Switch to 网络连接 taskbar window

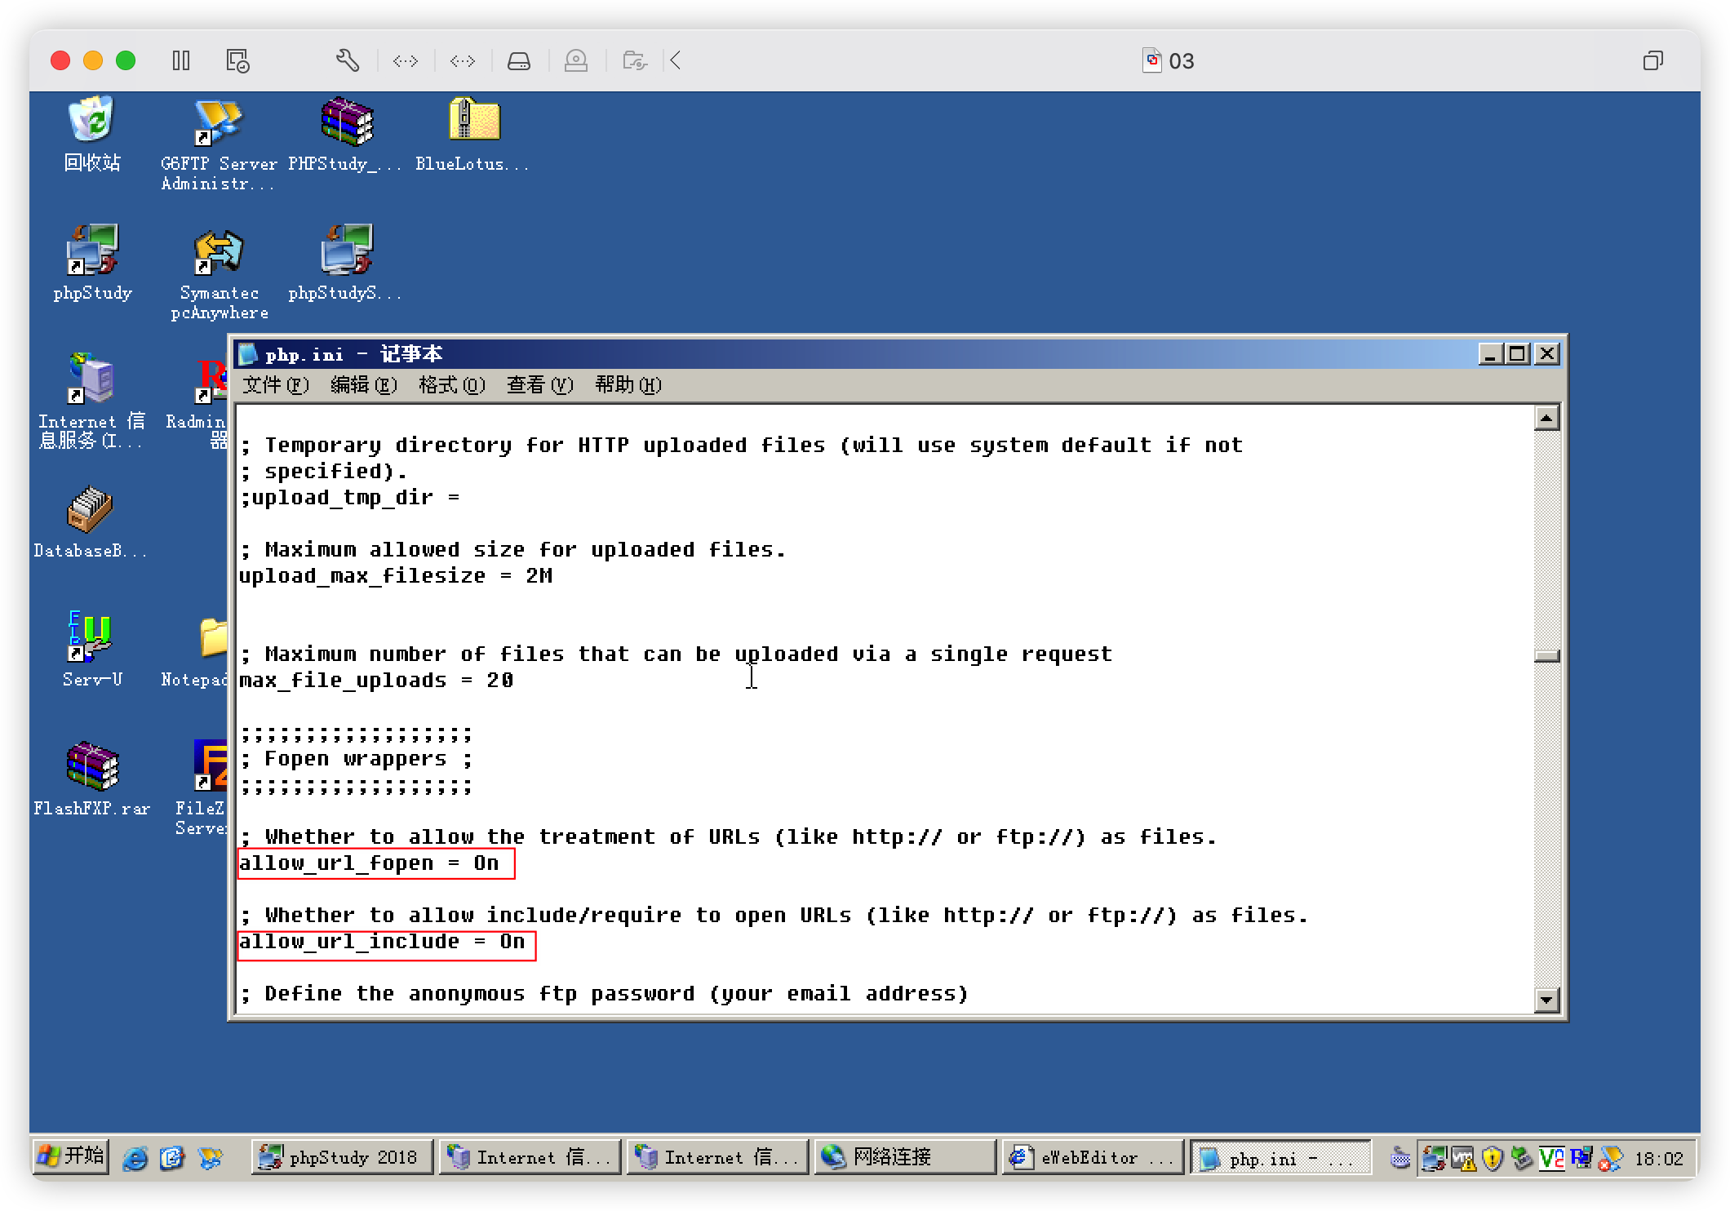904,1157
